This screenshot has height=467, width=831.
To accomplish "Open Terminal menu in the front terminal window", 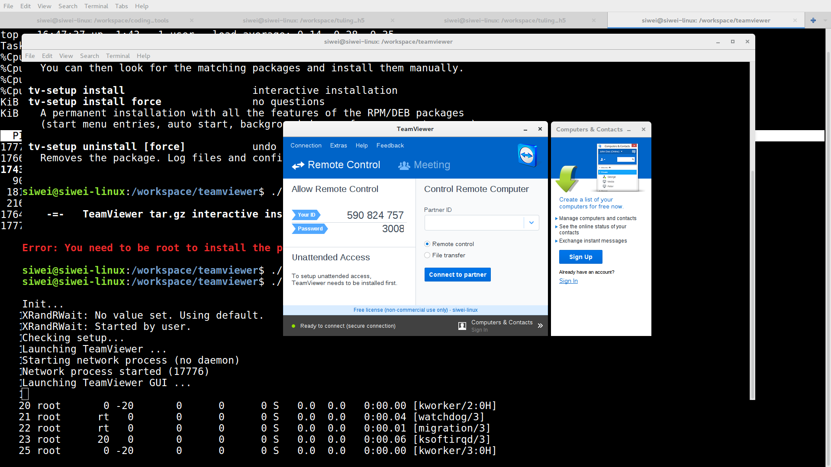I will [x=118, y=56].
